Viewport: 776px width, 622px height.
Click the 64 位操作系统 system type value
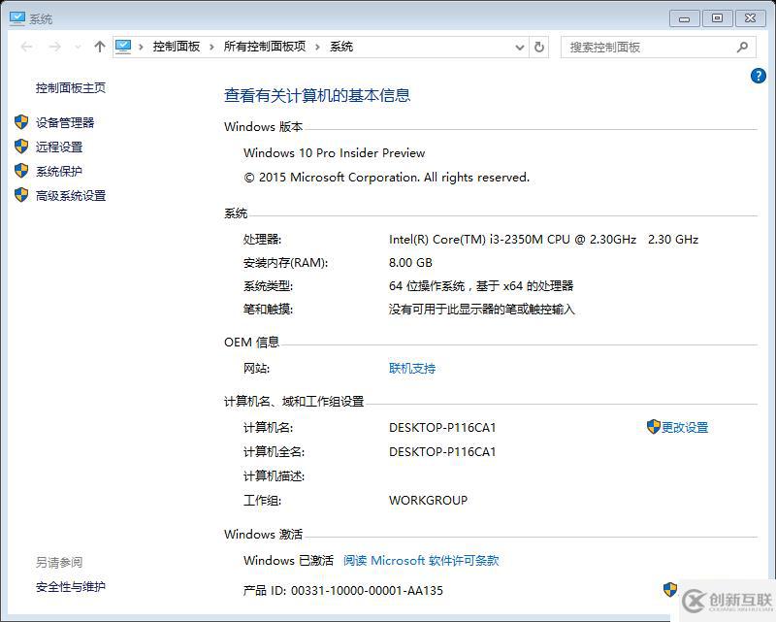pyautogui.click(x=480, y=285)
